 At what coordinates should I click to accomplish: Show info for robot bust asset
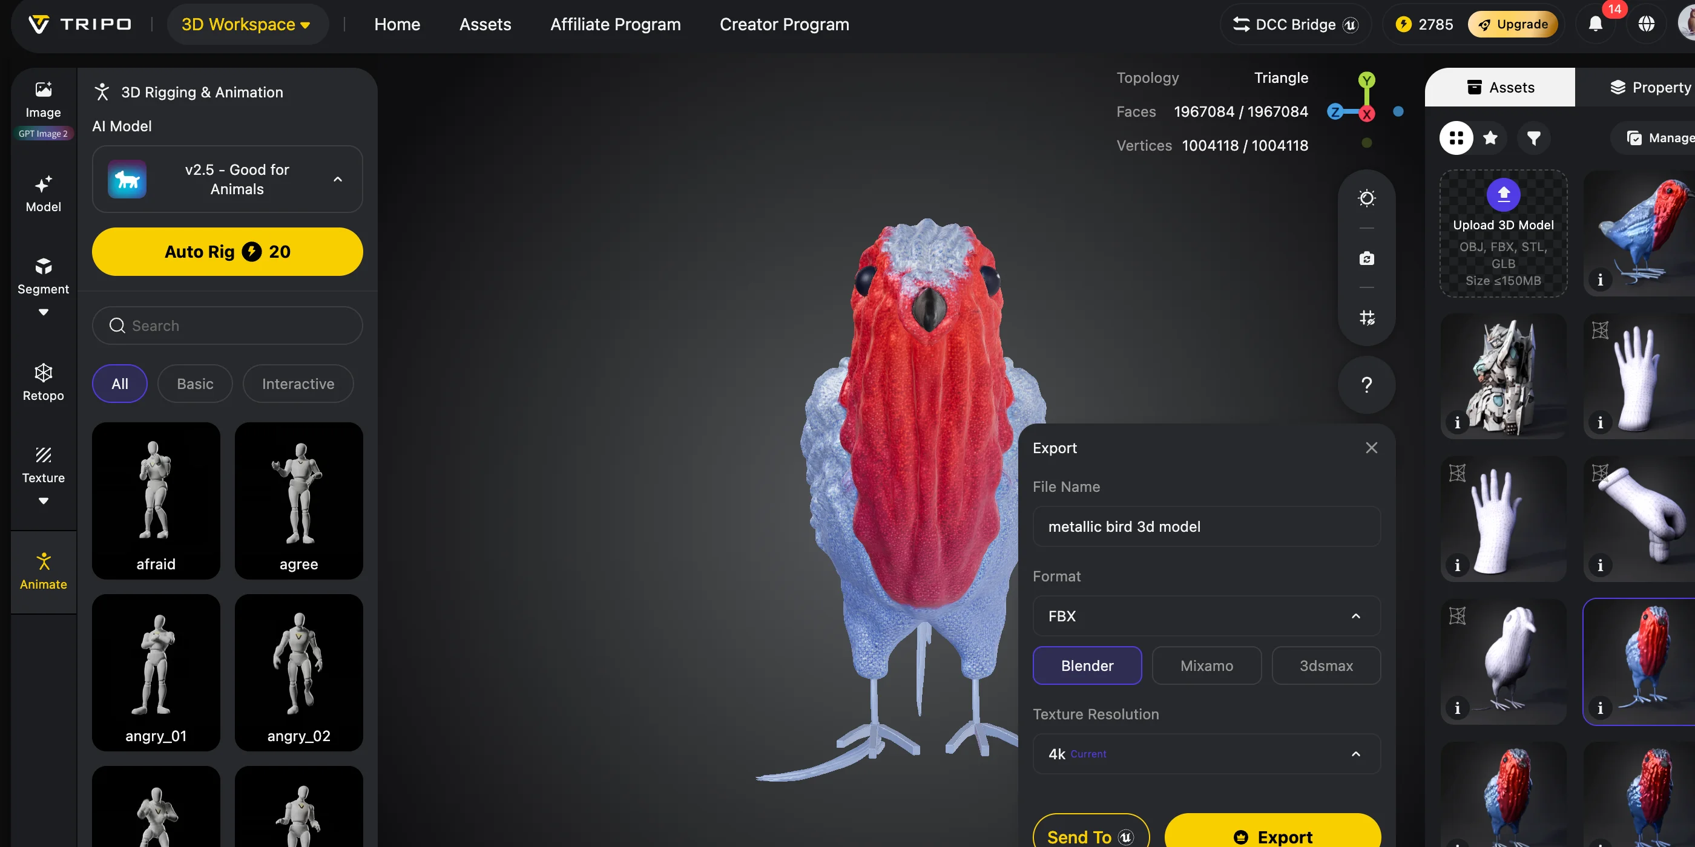click(x=1457, y=422)
